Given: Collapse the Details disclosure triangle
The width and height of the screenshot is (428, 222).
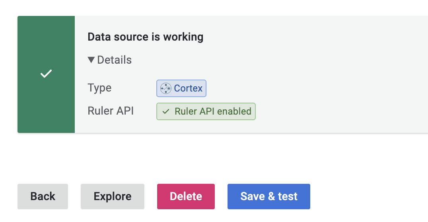Looking at the screenshot, I should pyautogui.click(x=91, y=60).
